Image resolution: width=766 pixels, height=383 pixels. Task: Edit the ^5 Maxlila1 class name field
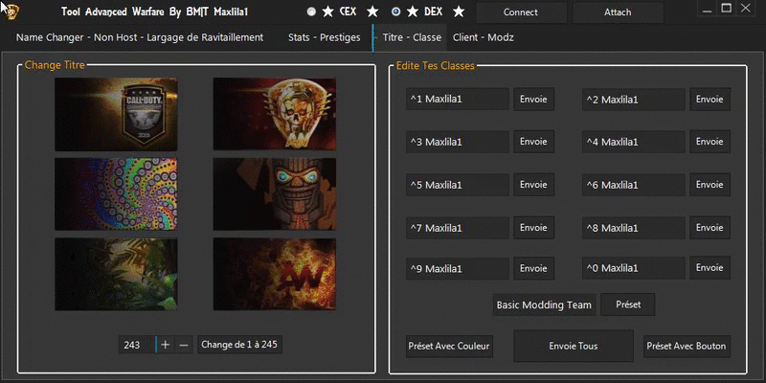coord(458,185)
